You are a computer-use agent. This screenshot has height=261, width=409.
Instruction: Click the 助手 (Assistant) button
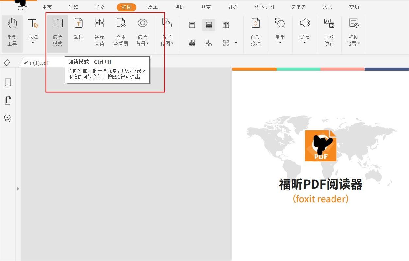[x=280, y=31]
